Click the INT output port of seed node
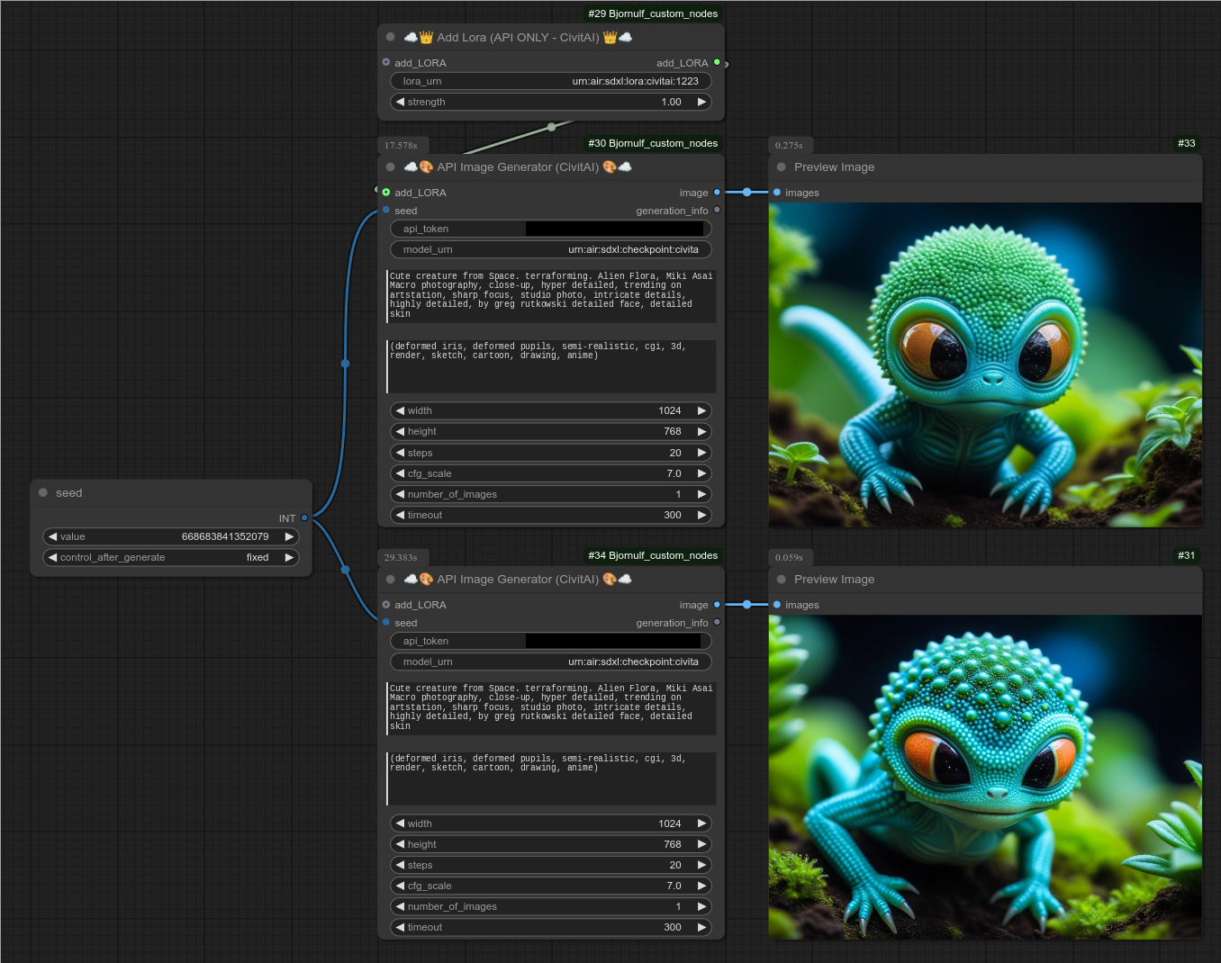1221x963 pixels. pos(304,517)
